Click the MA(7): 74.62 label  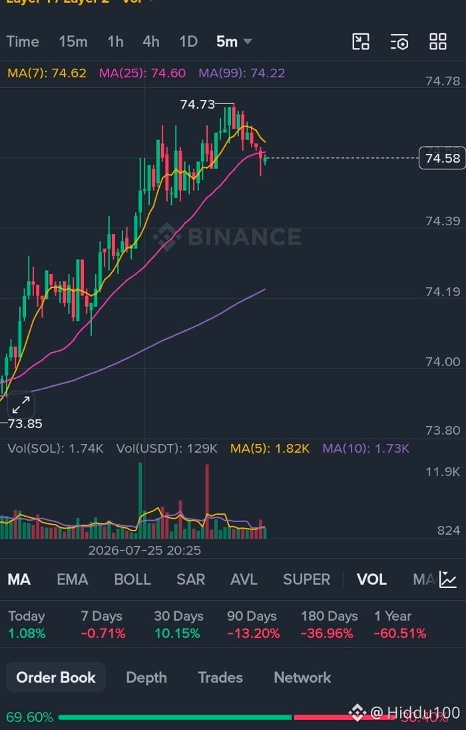47,73
